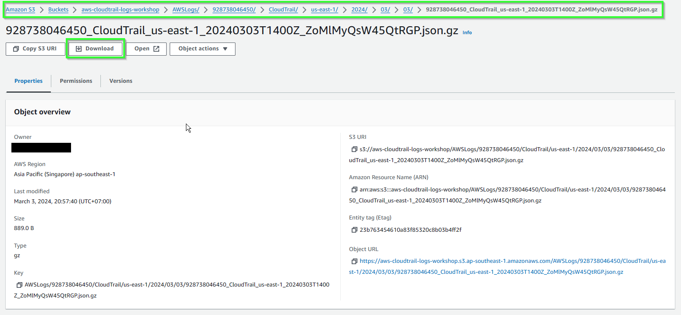Select the Key path text value

[172, 290]
